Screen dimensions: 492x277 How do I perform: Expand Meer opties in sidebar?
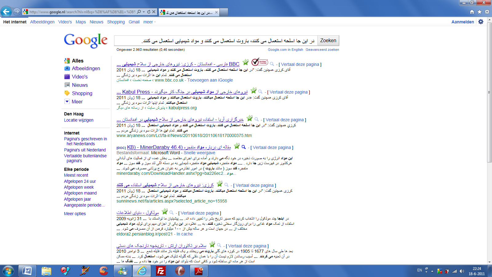point(75,214)
